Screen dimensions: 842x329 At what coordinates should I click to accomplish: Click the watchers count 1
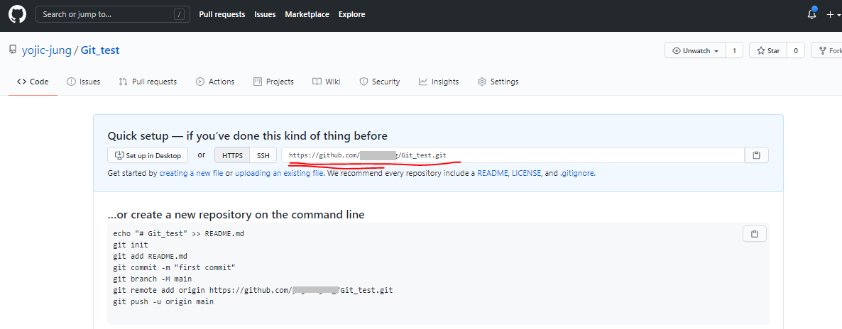click(734, 50)
